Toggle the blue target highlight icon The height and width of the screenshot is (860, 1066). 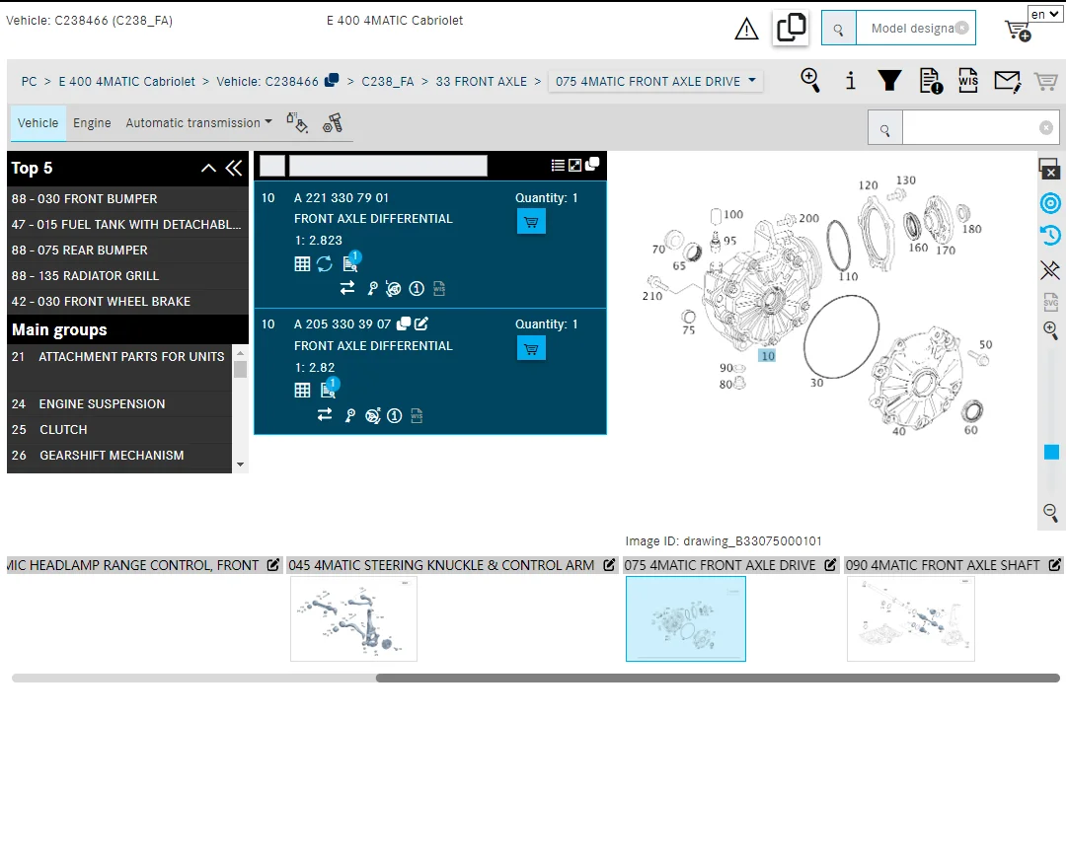[x=1050, y=203]
